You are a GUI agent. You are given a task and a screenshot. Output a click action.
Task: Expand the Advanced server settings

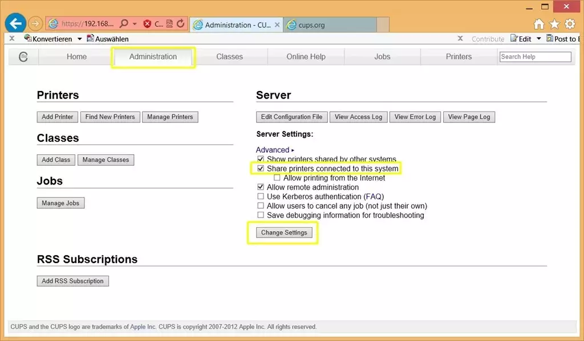point(275,150)
